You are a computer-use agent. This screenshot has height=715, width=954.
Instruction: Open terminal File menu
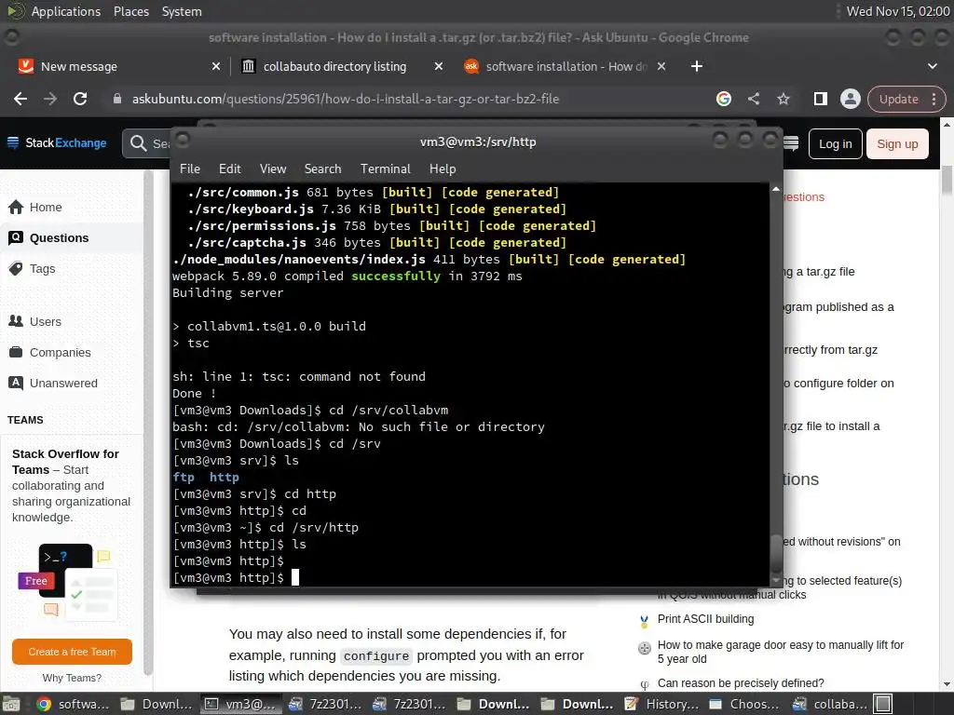190,169
